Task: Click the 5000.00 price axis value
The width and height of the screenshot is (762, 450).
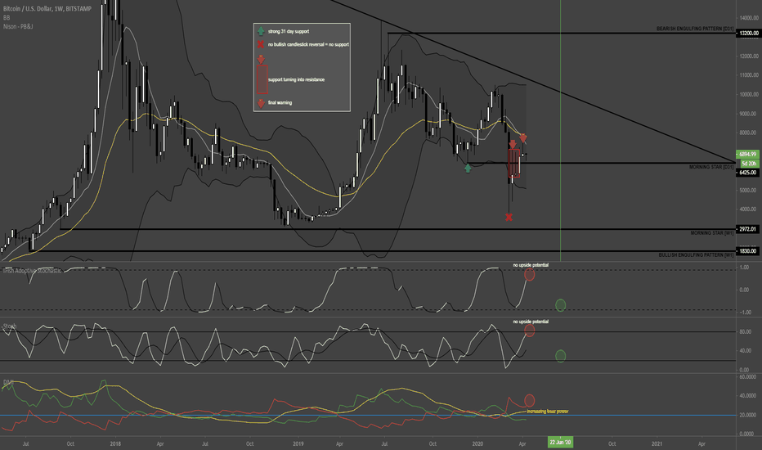Action: (x=748, y=190)
